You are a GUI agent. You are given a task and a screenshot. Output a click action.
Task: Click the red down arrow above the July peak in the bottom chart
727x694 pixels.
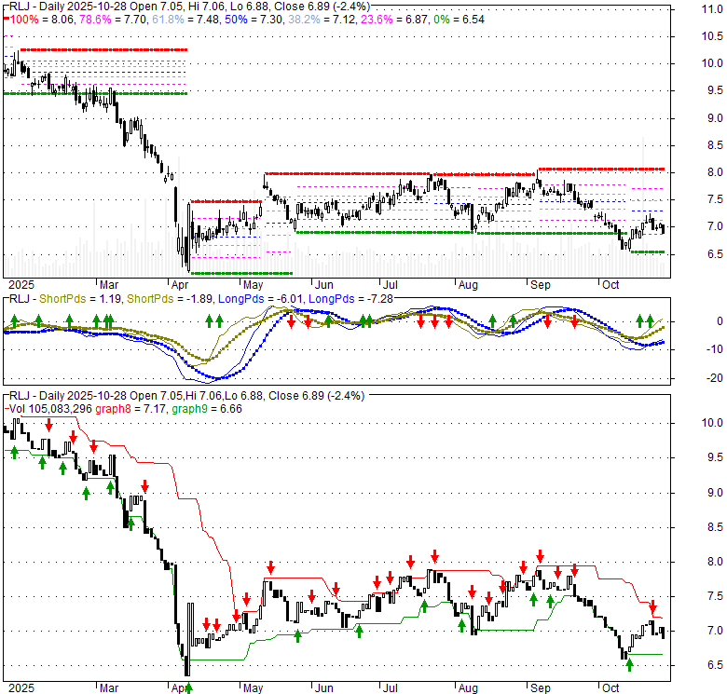coord(410,561)
